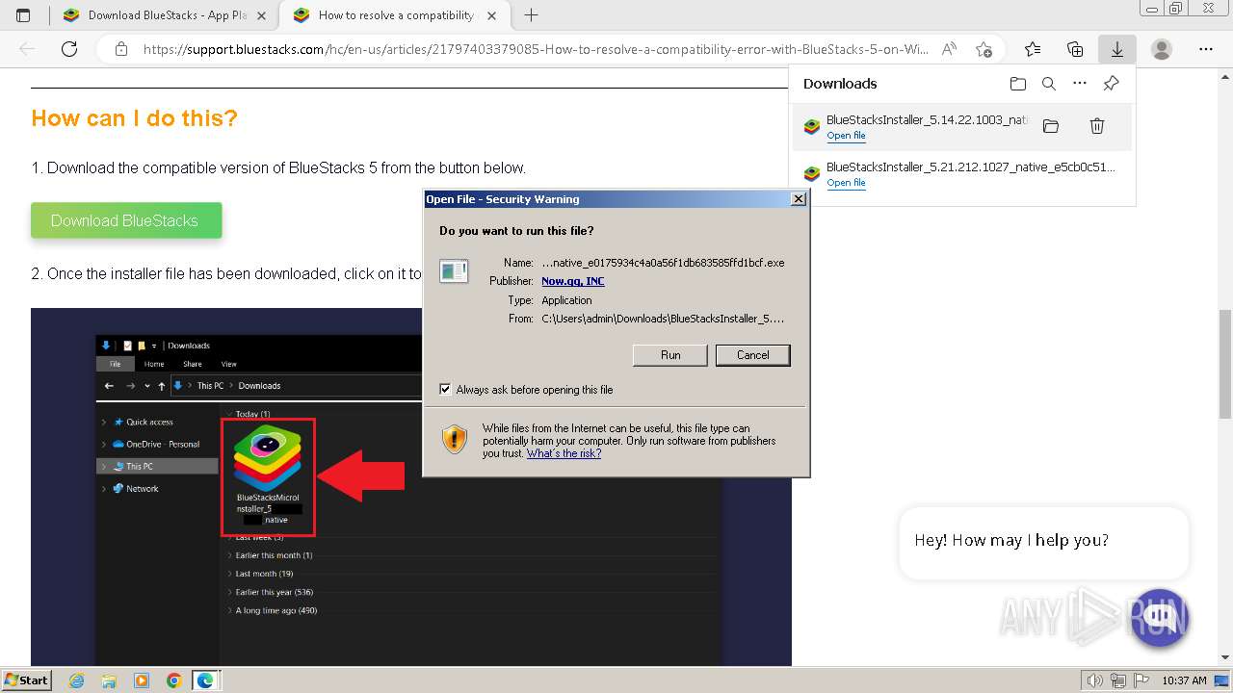1233x693 pixels.
Task: Open file link for 5.14.22.1003 installer
Action: pyautogui.click(x=846, y=136)
